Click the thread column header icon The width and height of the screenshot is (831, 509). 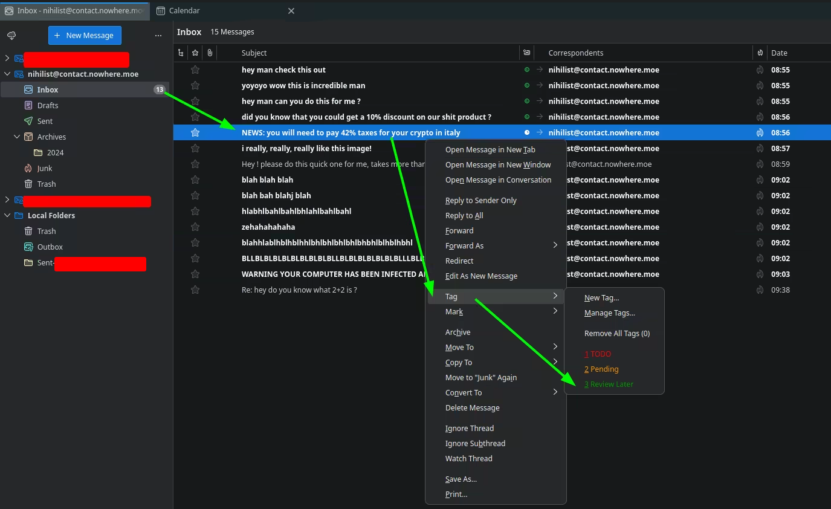[181, 53]
